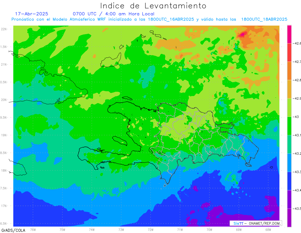Click the "Indice de Levantamiento" chart title
This screenshot has height=233, width=301.
coord(153,6)
